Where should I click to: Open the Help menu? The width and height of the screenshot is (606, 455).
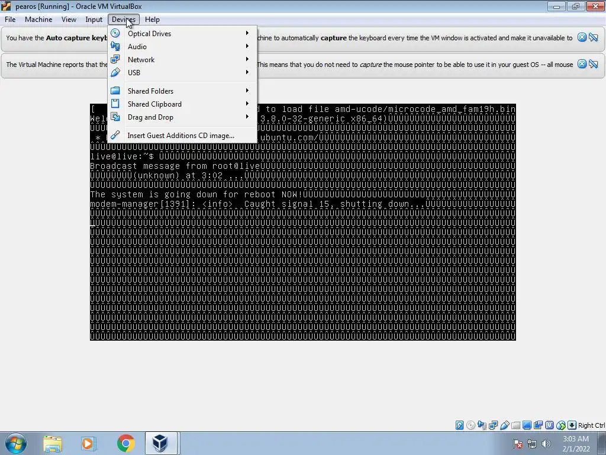152,20
